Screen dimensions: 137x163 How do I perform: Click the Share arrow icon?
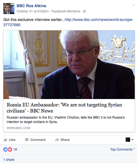pos(57,140)
